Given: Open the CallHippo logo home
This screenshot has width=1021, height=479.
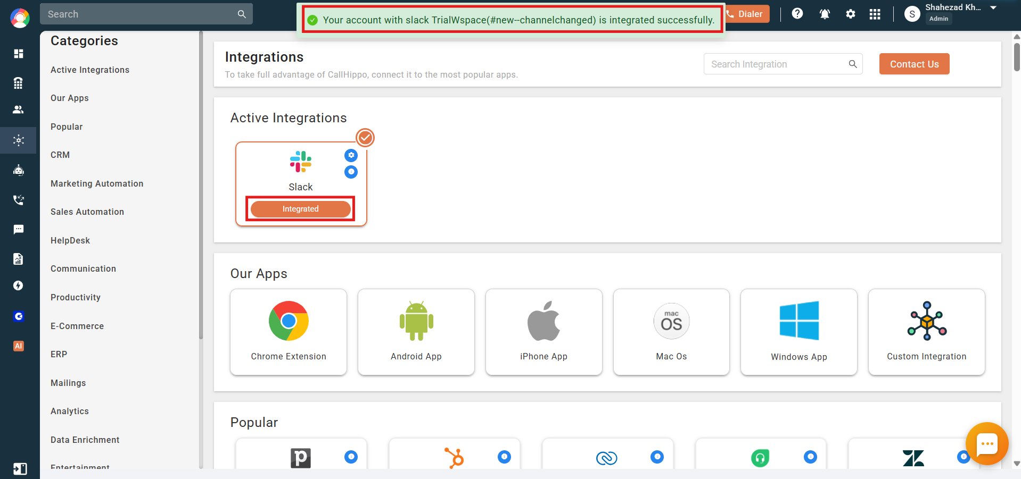Looking at the screenshot, I should click(x=20, y=18).
